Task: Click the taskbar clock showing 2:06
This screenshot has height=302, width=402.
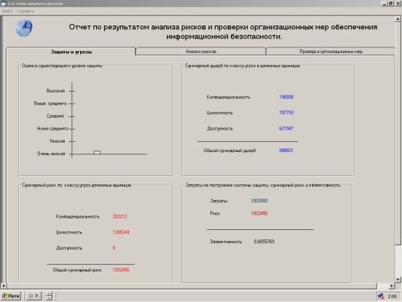Action: pos(392,296)
